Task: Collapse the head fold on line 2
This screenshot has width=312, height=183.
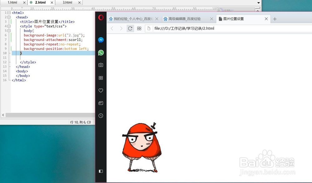Action: coord(9,17)
